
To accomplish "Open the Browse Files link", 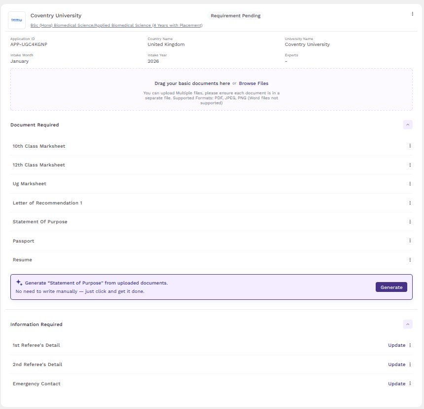I will coord(253,83).
